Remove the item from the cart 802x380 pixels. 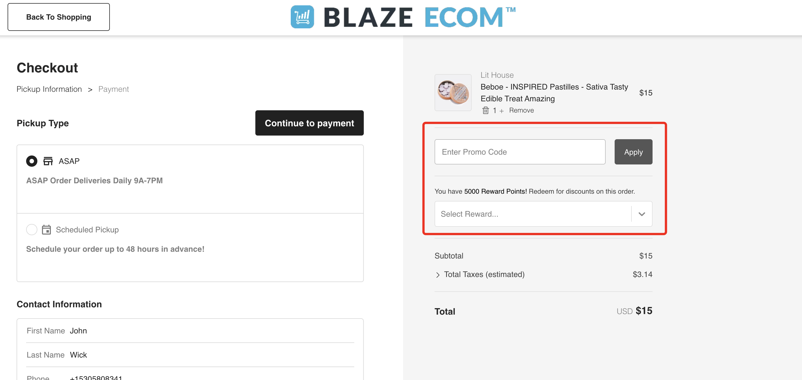[x=521, y=110]
